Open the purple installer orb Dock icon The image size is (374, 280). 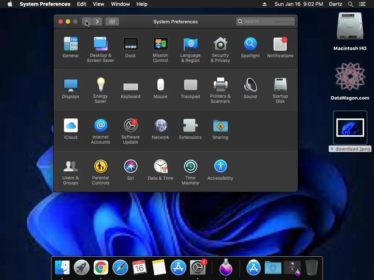click(226, 267)
